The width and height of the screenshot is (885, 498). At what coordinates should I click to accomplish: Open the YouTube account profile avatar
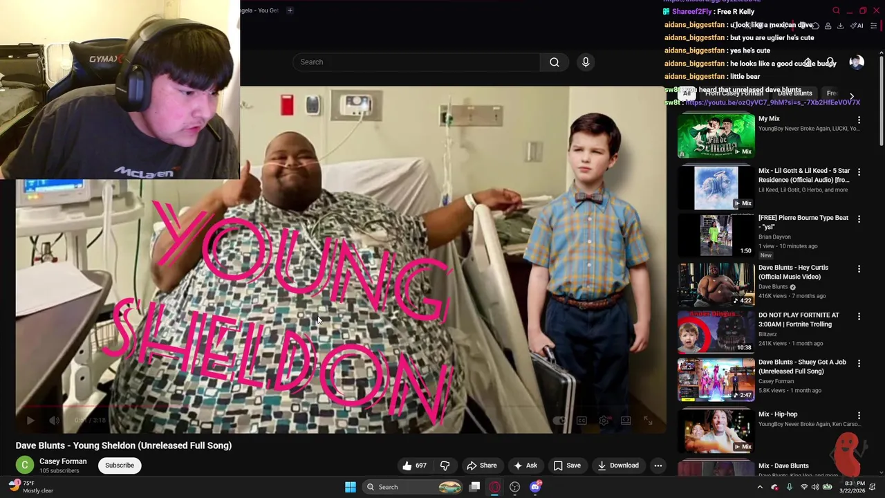[x=857, y=62]
